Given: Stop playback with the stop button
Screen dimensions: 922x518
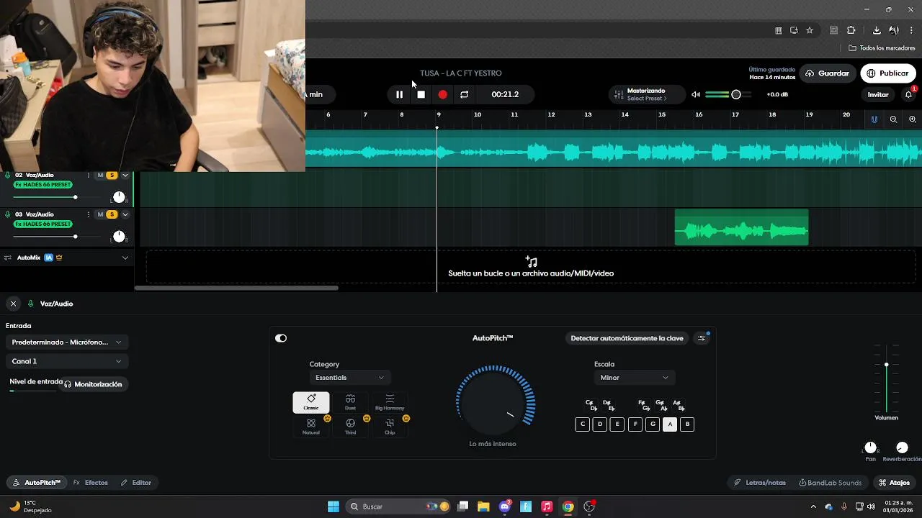Looking at the screenshot, I should [x=421, y=94].
